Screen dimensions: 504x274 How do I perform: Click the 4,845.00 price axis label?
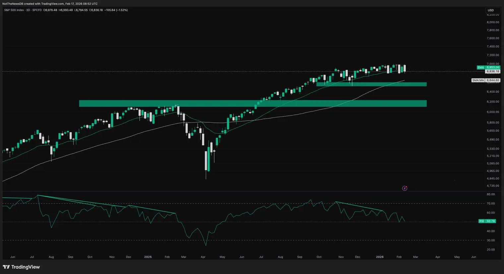493,179
